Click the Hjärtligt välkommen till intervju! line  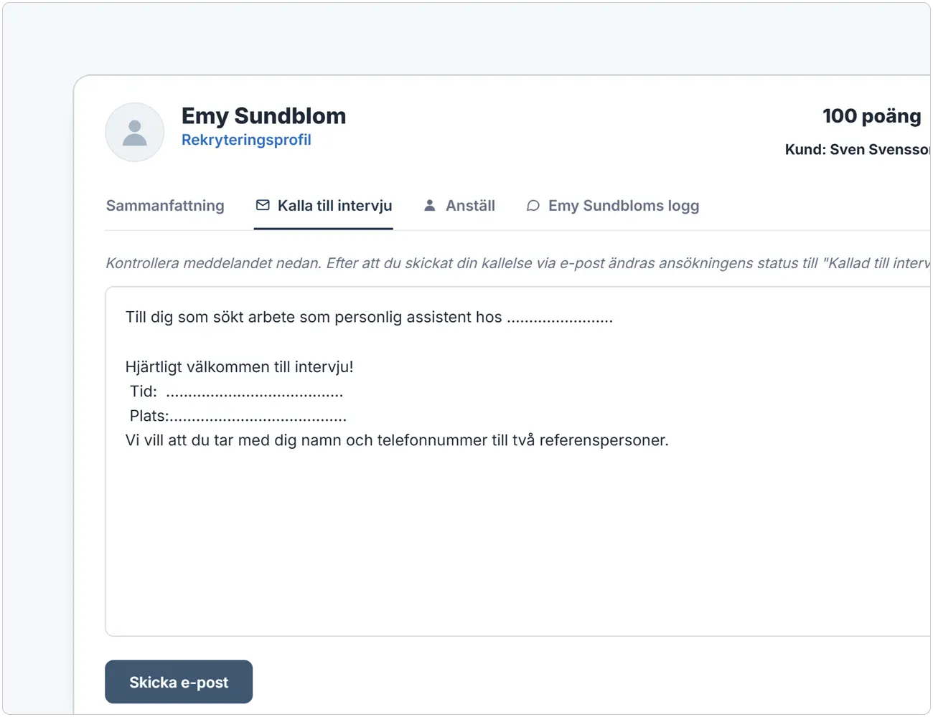coord(240,367)
